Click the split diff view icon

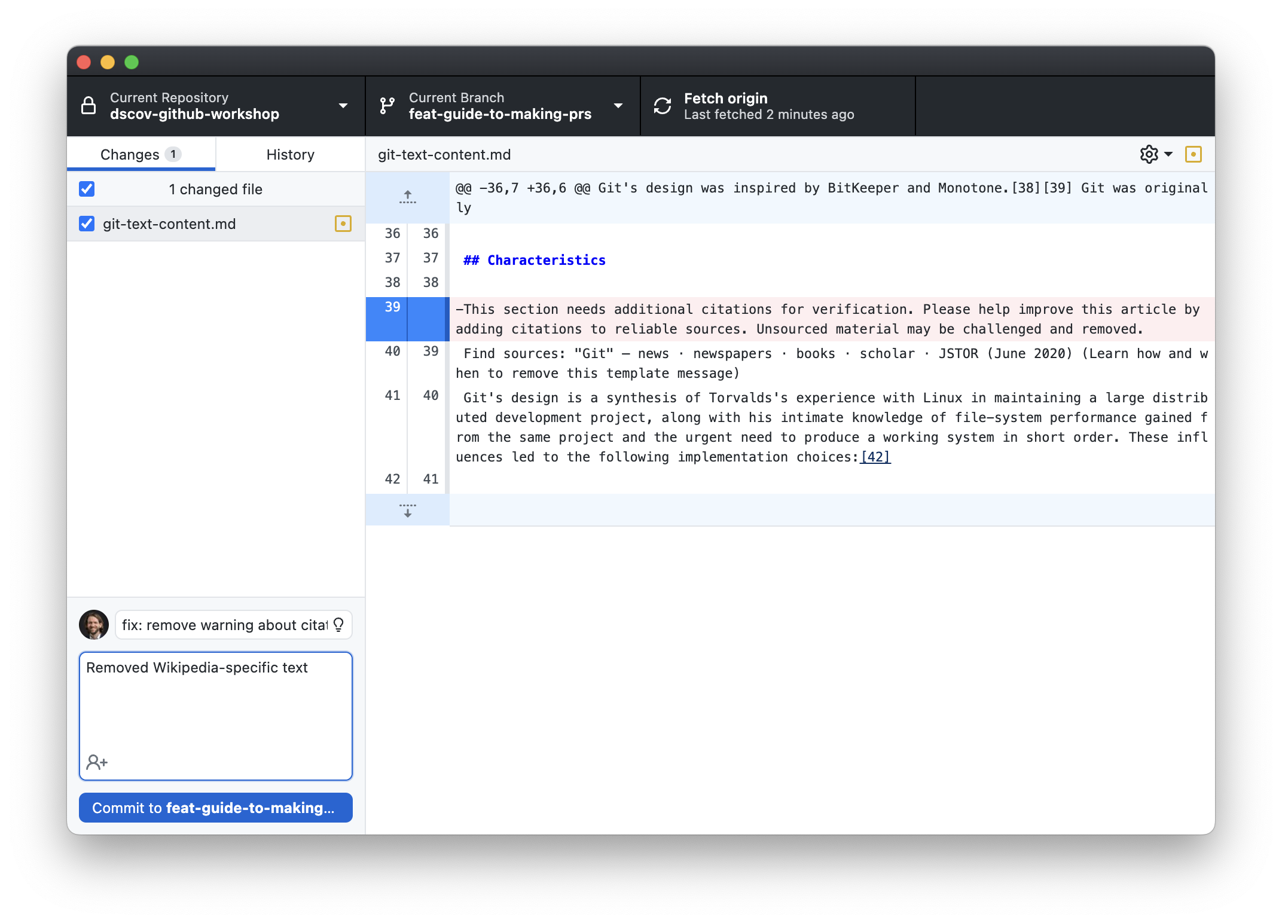pos(1158,154)
